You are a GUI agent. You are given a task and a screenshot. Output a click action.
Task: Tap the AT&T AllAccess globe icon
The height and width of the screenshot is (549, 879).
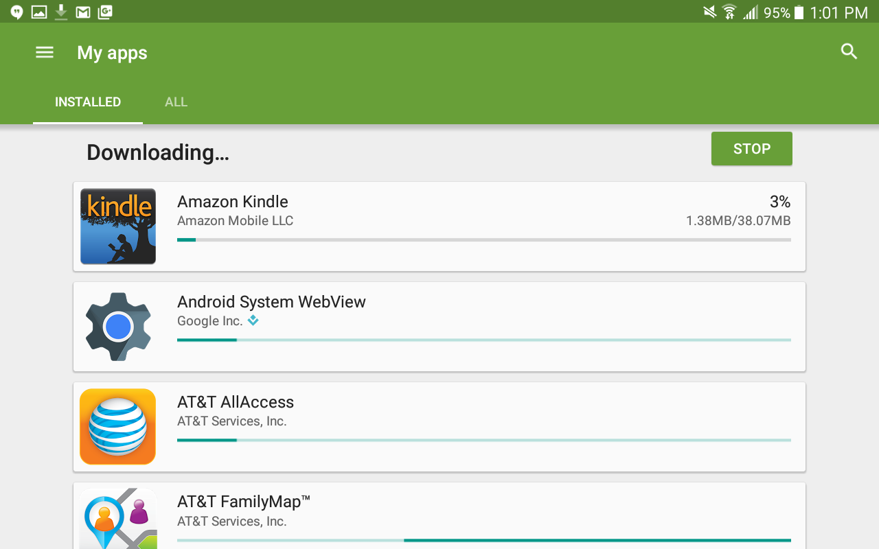click(117, 426)
